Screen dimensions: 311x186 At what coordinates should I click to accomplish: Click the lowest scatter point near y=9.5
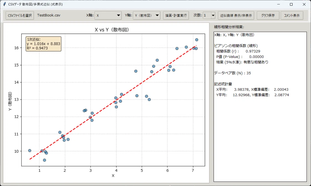[44, 160]
